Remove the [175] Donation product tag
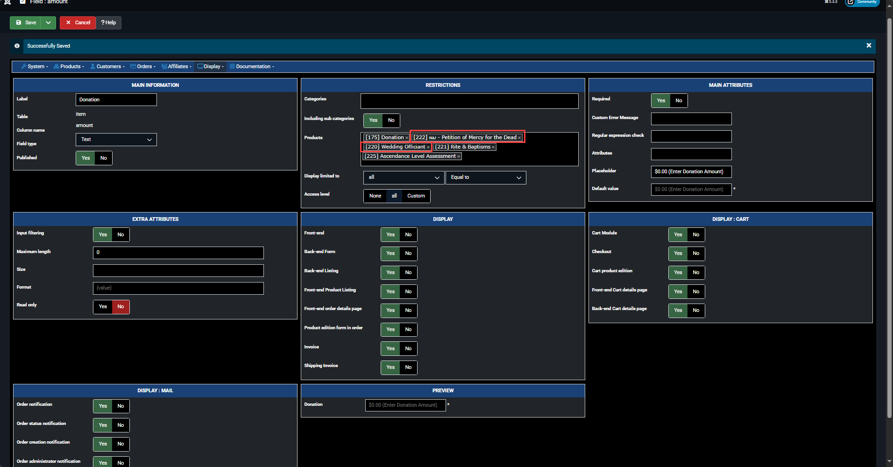The height and width of the screenshot is (467, 893). tap(406, 138)
